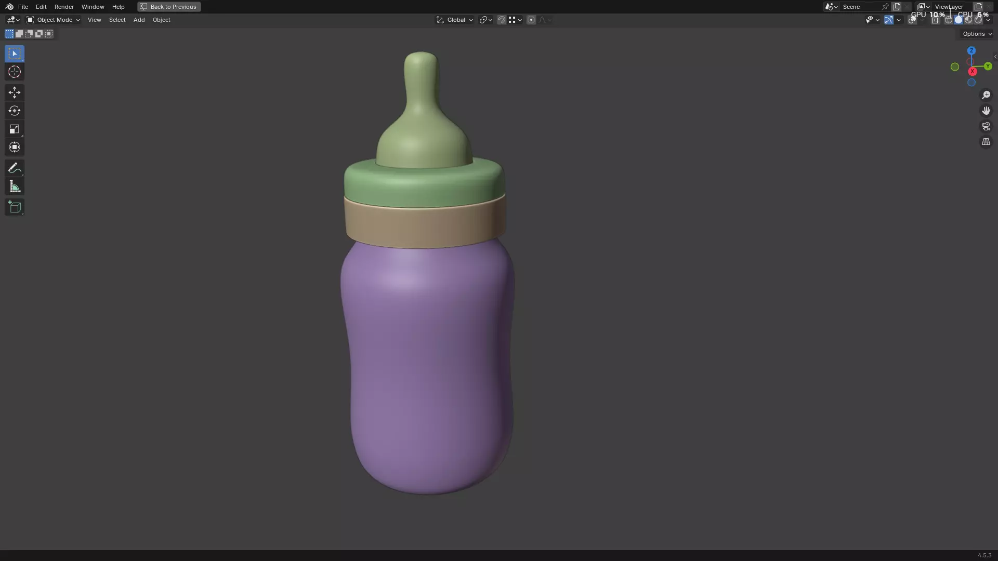Image resolution: width=998 pixels, height=561 pixels.
Task: Click the ViewLayer name field
Action: (x=953, y=7)
